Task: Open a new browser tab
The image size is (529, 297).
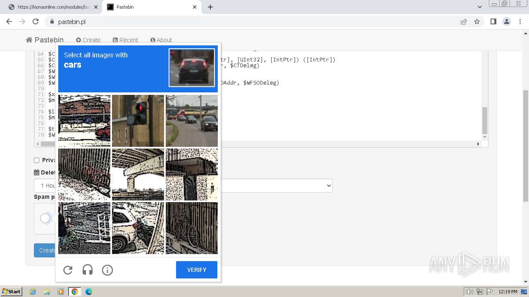Action: click(210, 7)
